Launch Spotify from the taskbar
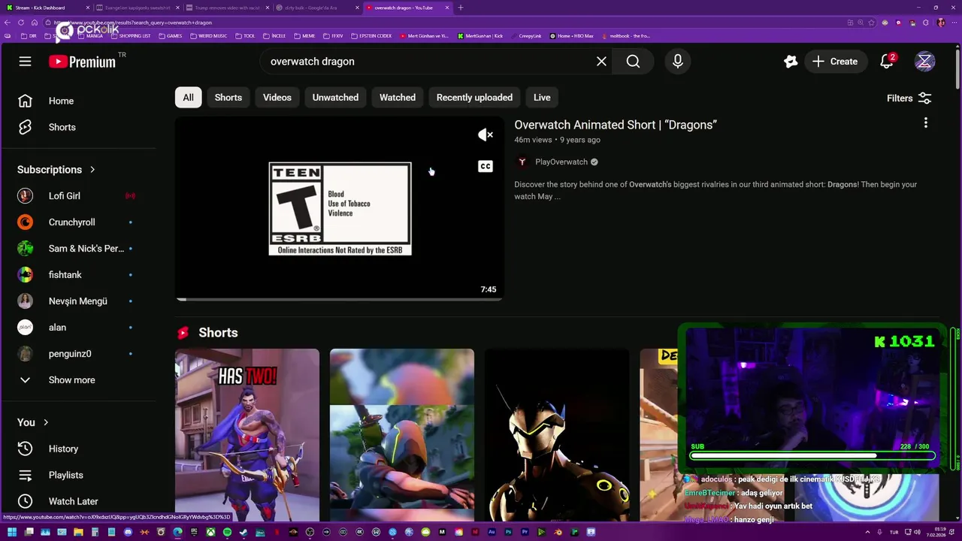The image size is (962, 541). (227, 532)
